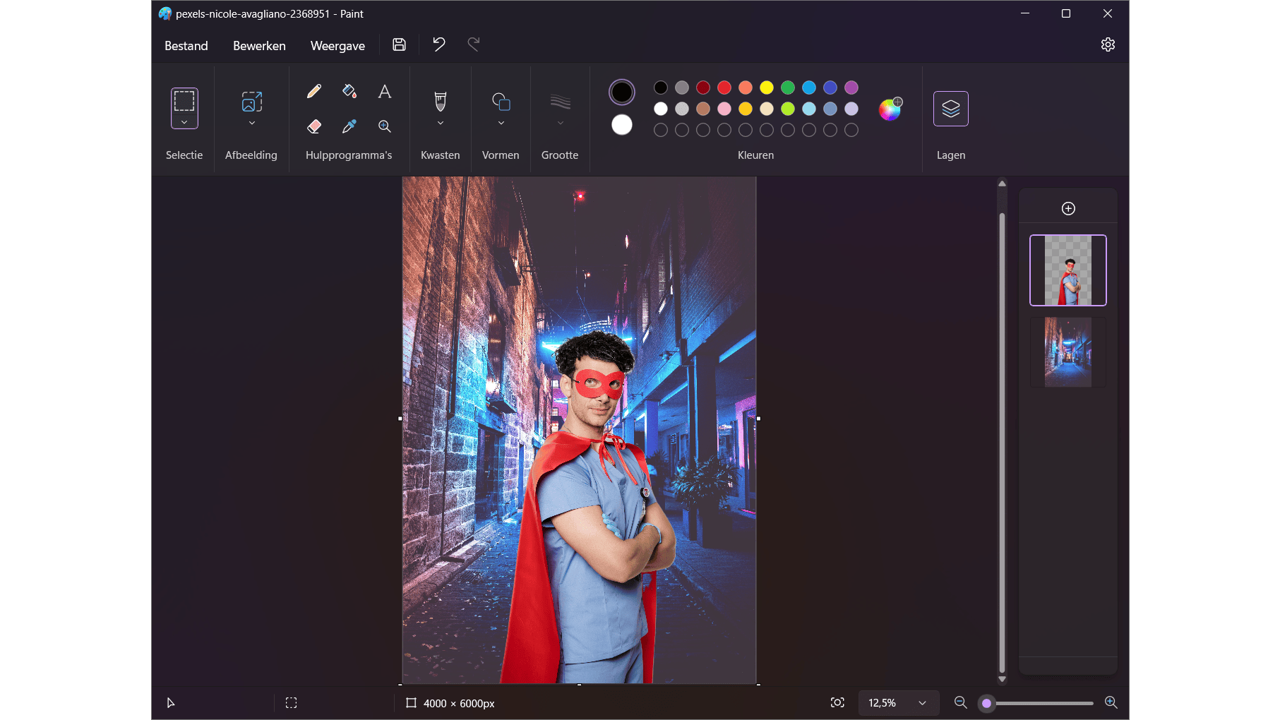Toggle the Lagen layers panel
This screenshot has height=720, width=1280.
click(950, 109)
